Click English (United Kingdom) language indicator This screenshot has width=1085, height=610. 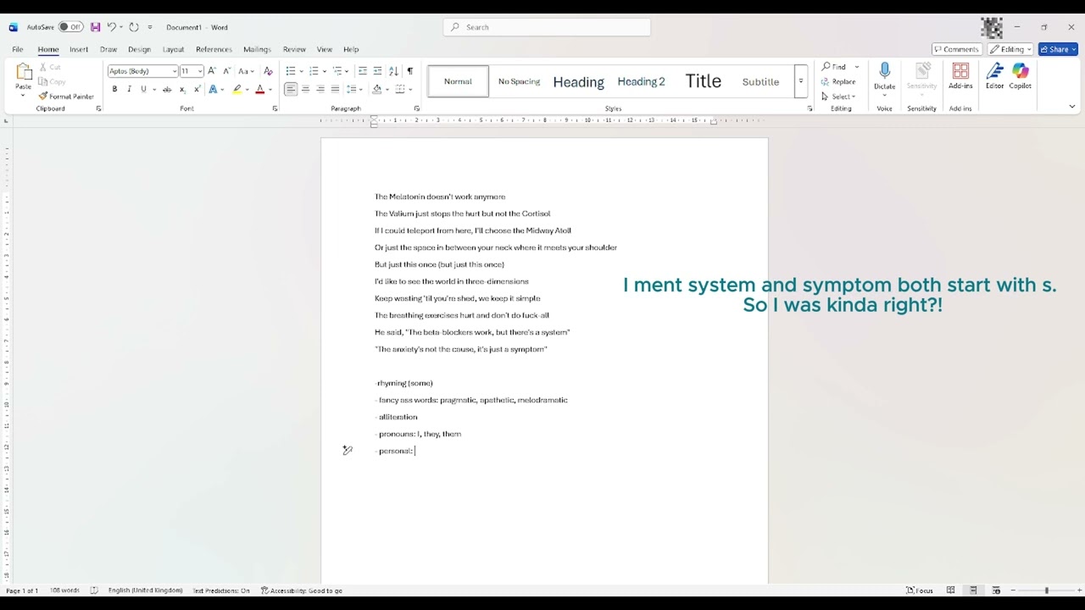pos(145,591)
